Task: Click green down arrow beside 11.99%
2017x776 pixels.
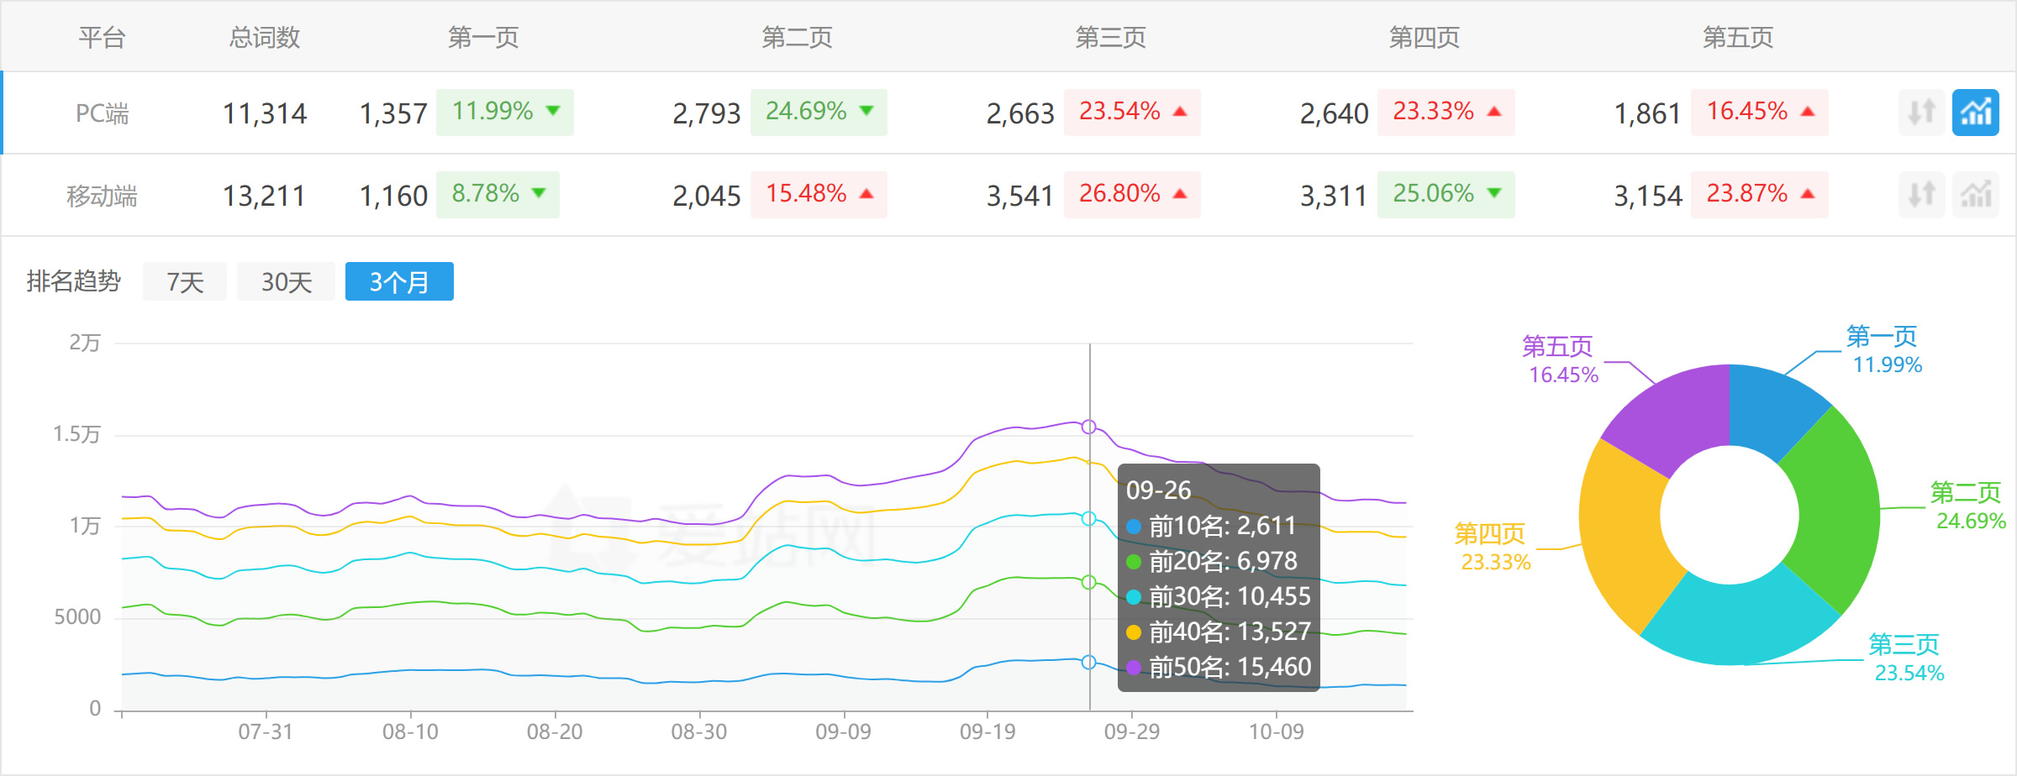Action: [x=551, y=112]
